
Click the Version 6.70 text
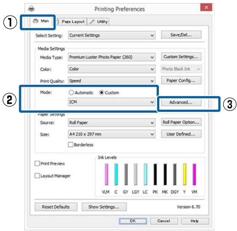coord(189,207)
